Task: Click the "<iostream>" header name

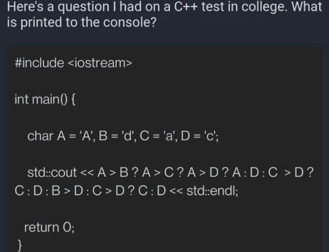Action: click(x=100, y=63)
